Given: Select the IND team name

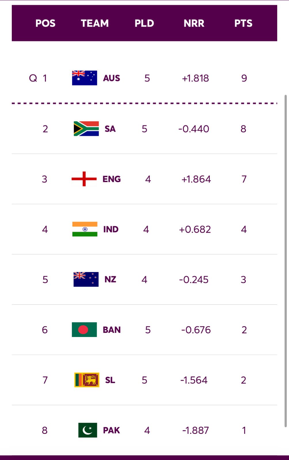Looking at the screenshot, I should [111, 229].
